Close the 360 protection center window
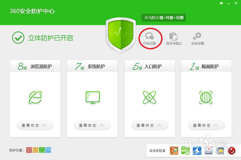This screenshot has height=160, width=241. 236,3
